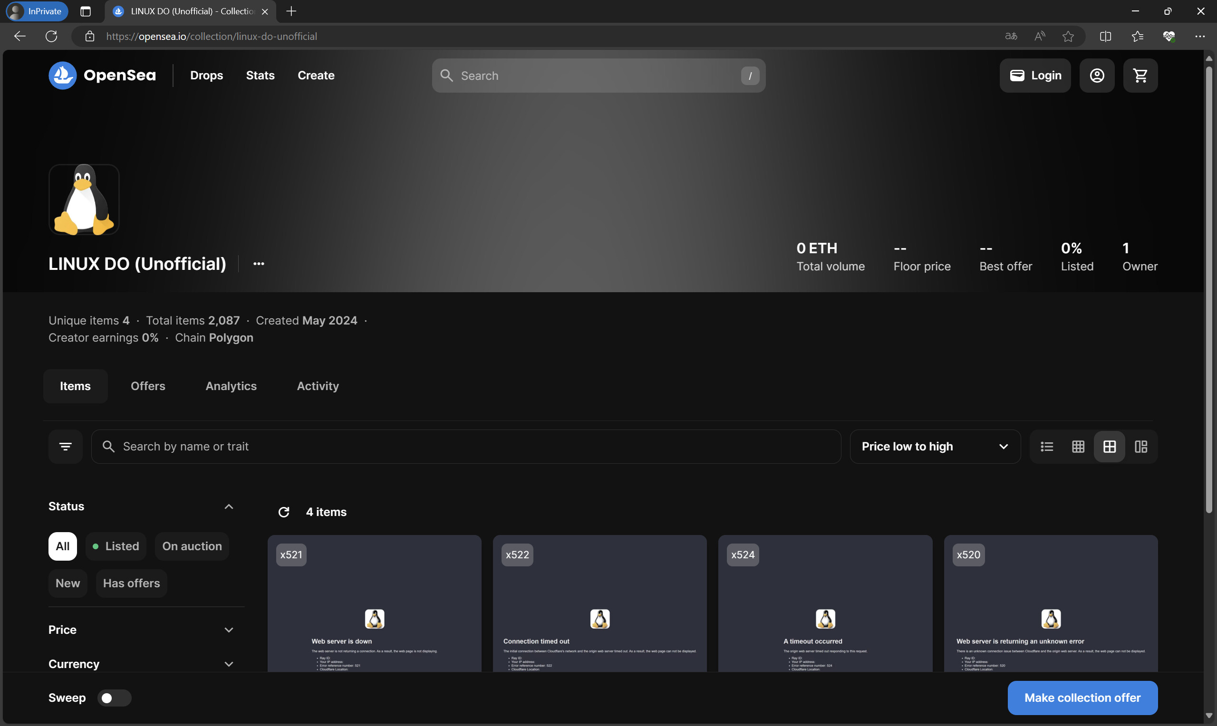Viewport: 1217px width, 726px height.
Task: Click Make collection offer button
Action: [x=1082, y=698]
